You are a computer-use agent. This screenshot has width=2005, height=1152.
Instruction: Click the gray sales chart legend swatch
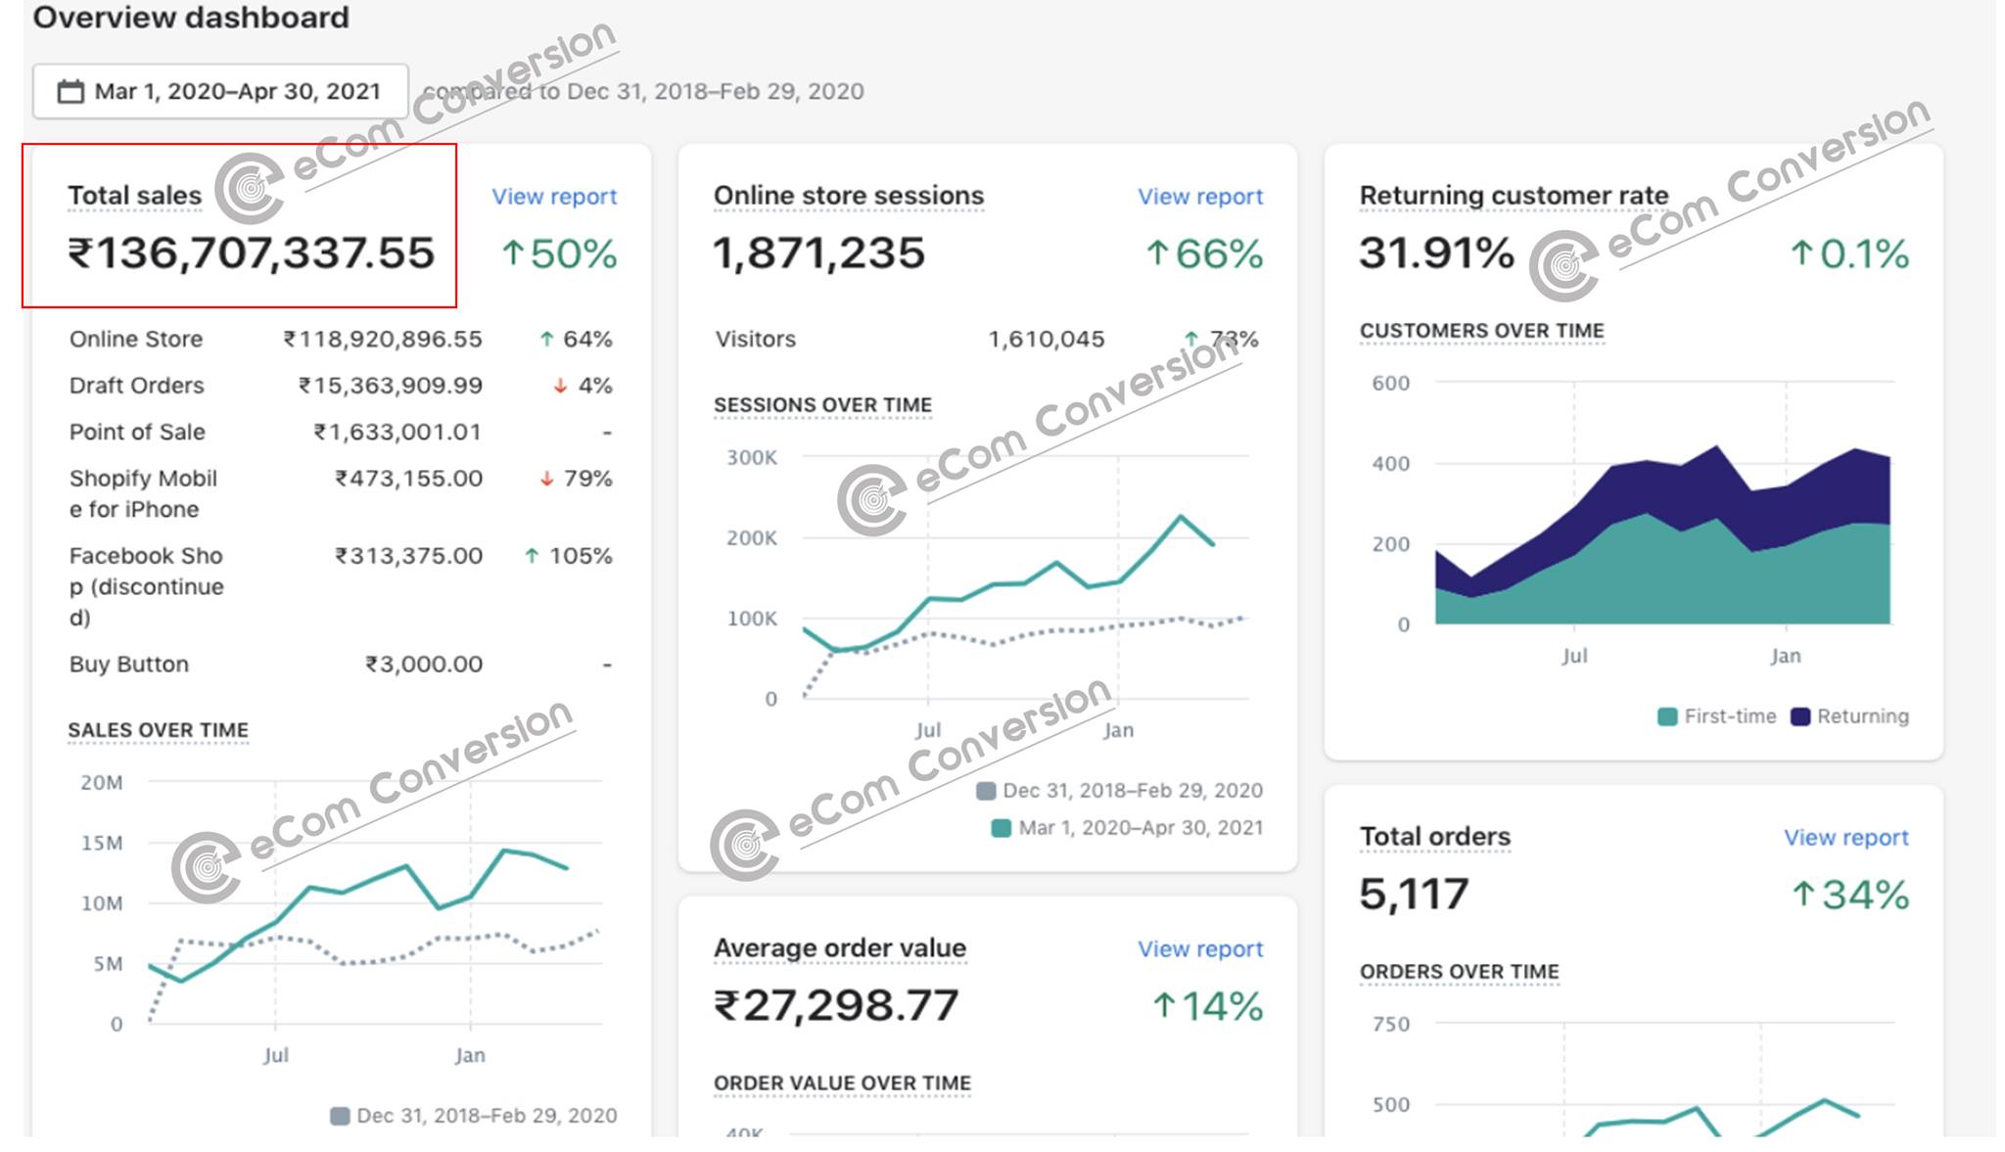[340, 1116]
